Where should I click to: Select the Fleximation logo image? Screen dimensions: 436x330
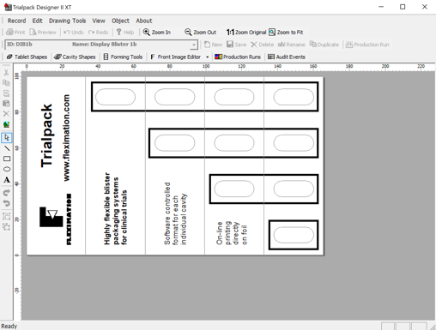[56, 219]
